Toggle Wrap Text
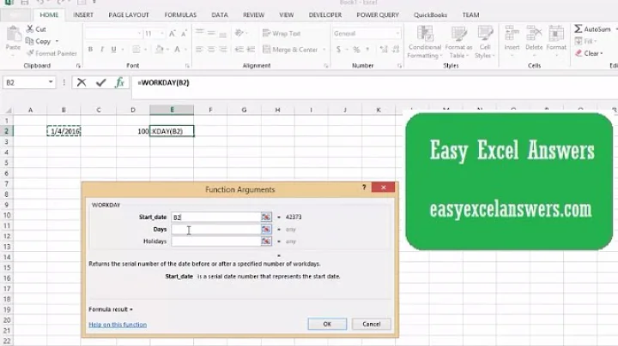This screenshot has width=618, height=346. (x=282, y=33)
